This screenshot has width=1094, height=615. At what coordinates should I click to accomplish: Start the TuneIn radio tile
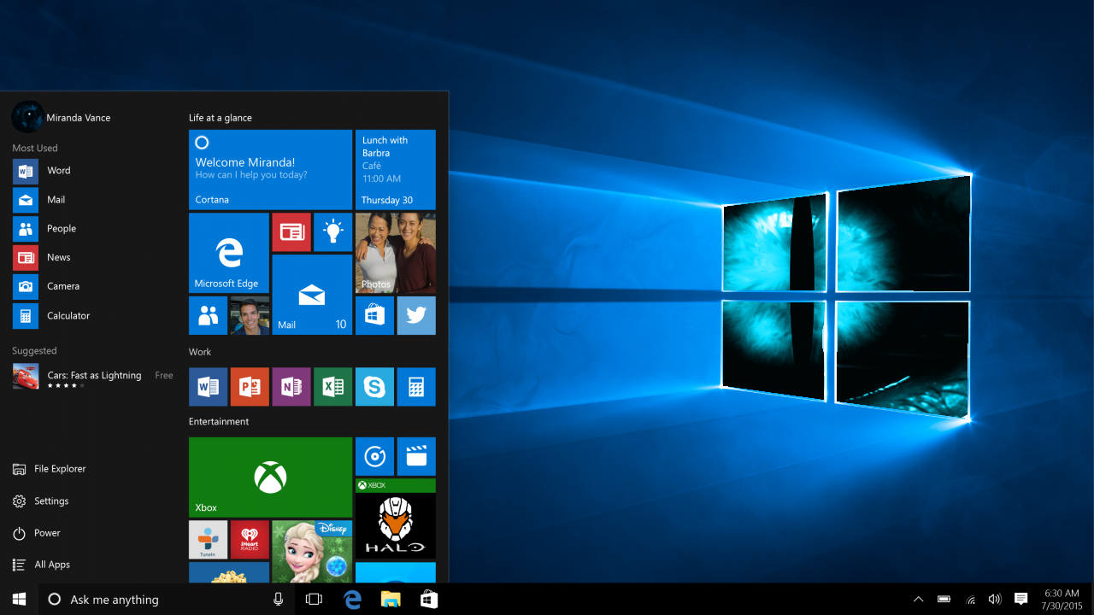tap(208, 539)
